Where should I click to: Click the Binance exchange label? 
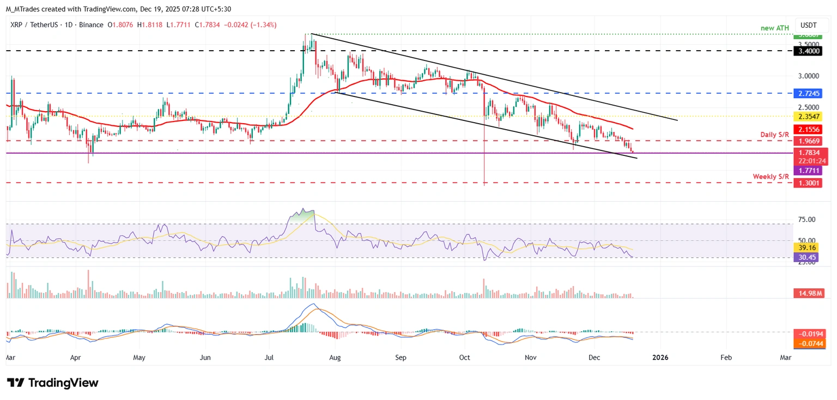(x=91, y=25)
